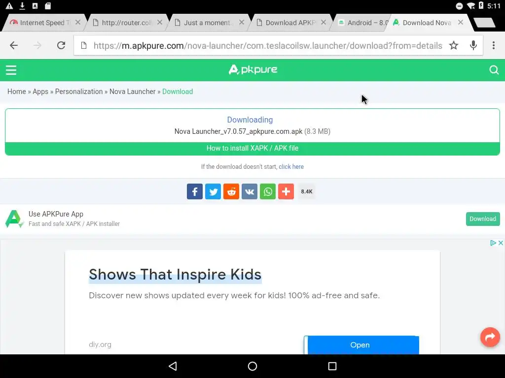Click the clock showing 5:11
Image resolution: width=505 pixels, height=378 pixels.
point(494,6)
